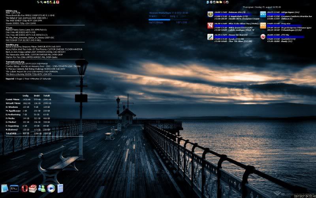Click the red round icon in left tray group
The image size is (316, 198).
[58, 2]
